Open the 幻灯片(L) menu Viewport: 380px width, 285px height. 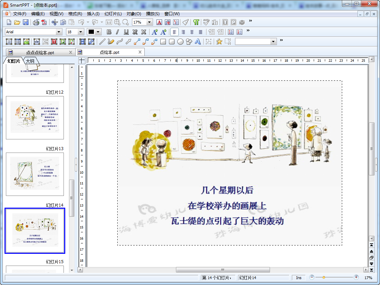click(x=113, y=14)
